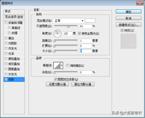Click the 杂色 slider handle
Viewport: 145px width, 118px height.
[54, 73]
